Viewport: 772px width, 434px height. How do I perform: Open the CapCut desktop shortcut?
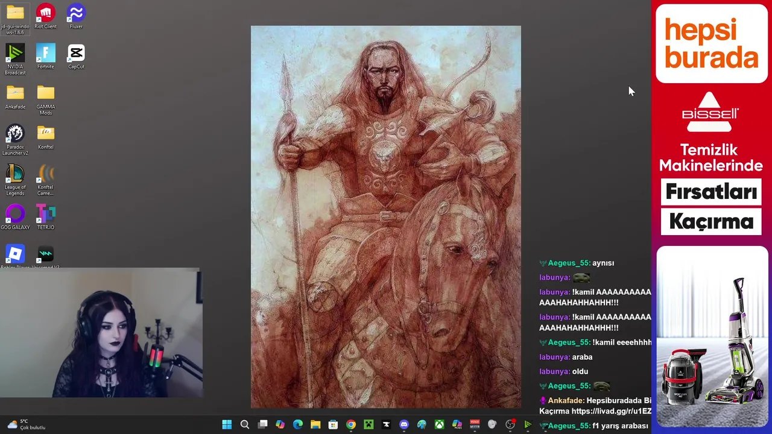pyautogui.click(x=76, y=57)
